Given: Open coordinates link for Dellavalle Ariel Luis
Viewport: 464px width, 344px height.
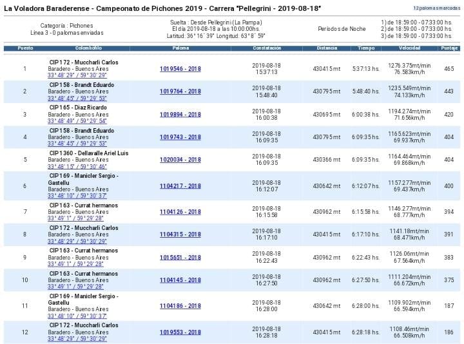Looking at the screenshot, I should tap(77, 167).
